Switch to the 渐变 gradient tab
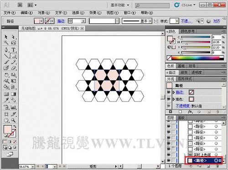The image size is (228, 170). coord(184,72)
